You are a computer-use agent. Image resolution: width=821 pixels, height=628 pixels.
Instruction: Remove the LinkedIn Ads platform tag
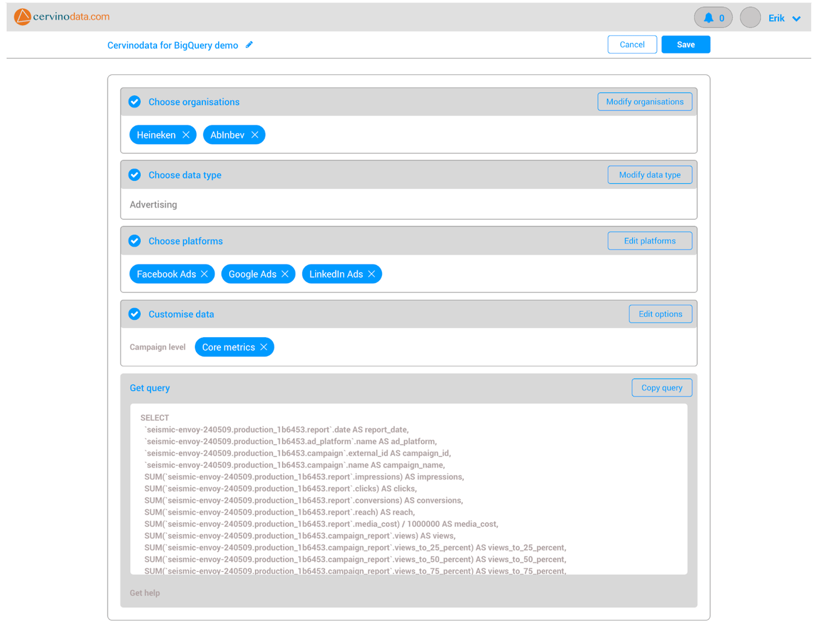pos(372,274)
